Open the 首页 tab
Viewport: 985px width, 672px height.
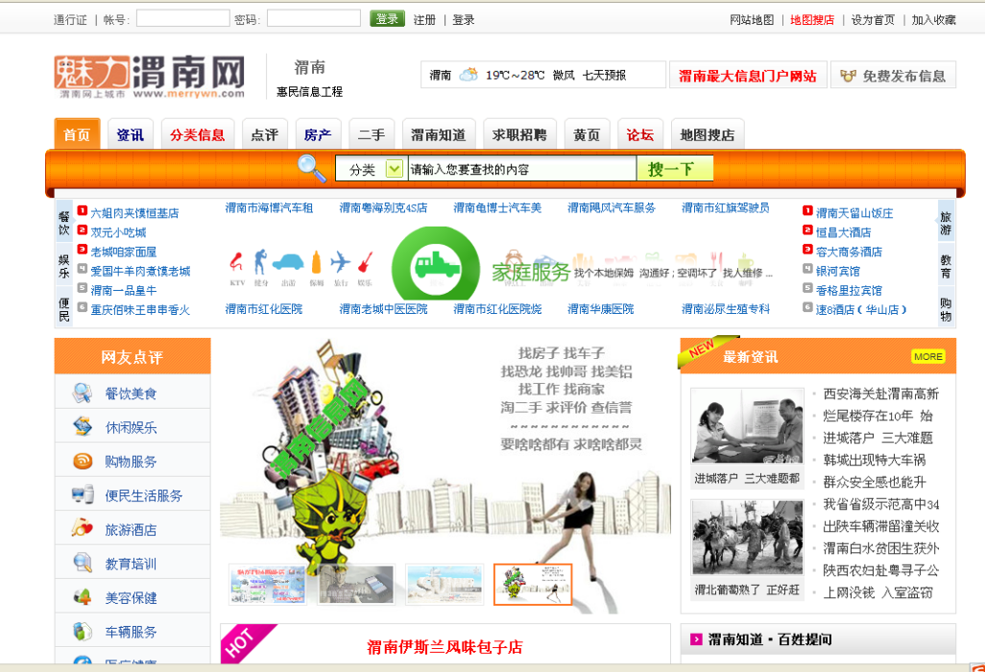pyautogui.click(x=77, y=133)
